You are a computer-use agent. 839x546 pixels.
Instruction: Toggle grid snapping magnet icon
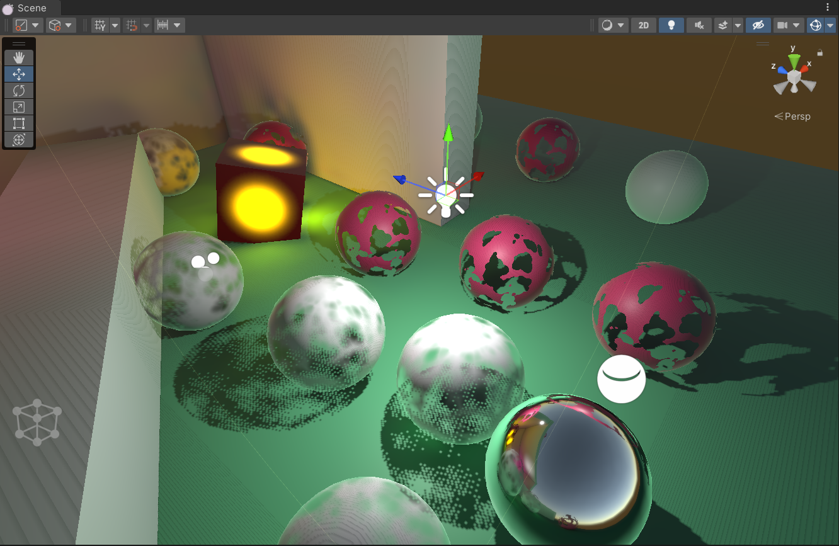[x=132, y=25]
